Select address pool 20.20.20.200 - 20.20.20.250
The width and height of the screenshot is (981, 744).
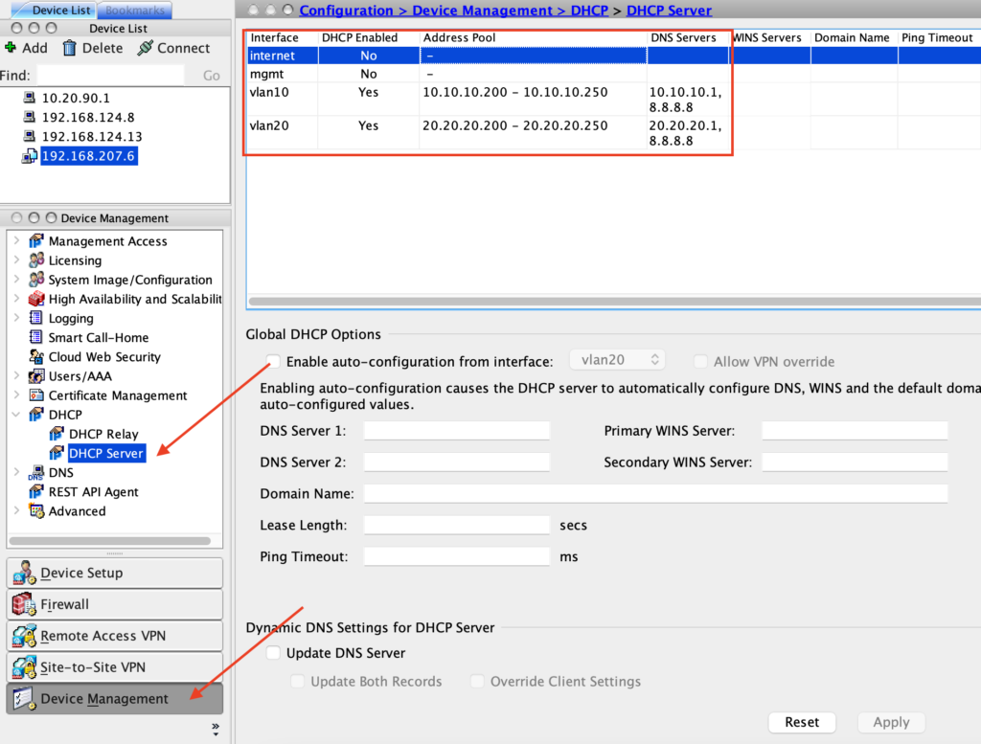[x=514, y=125]
